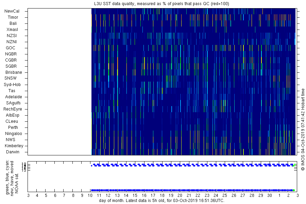Click the AlbEsp row label
The image size is (306, 204).
[13, 115]
